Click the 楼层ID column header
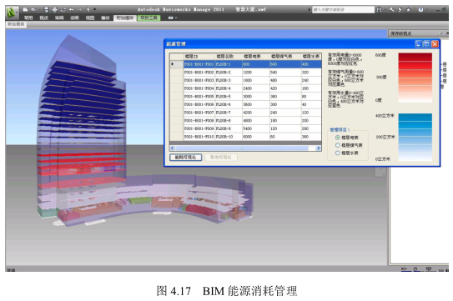The image size is (453, 301). tap(199, 56)
